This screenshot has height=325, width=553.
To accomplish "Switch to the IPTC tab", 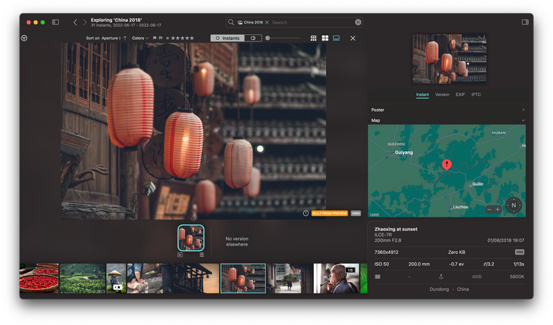I will click(x=476, y=95).
